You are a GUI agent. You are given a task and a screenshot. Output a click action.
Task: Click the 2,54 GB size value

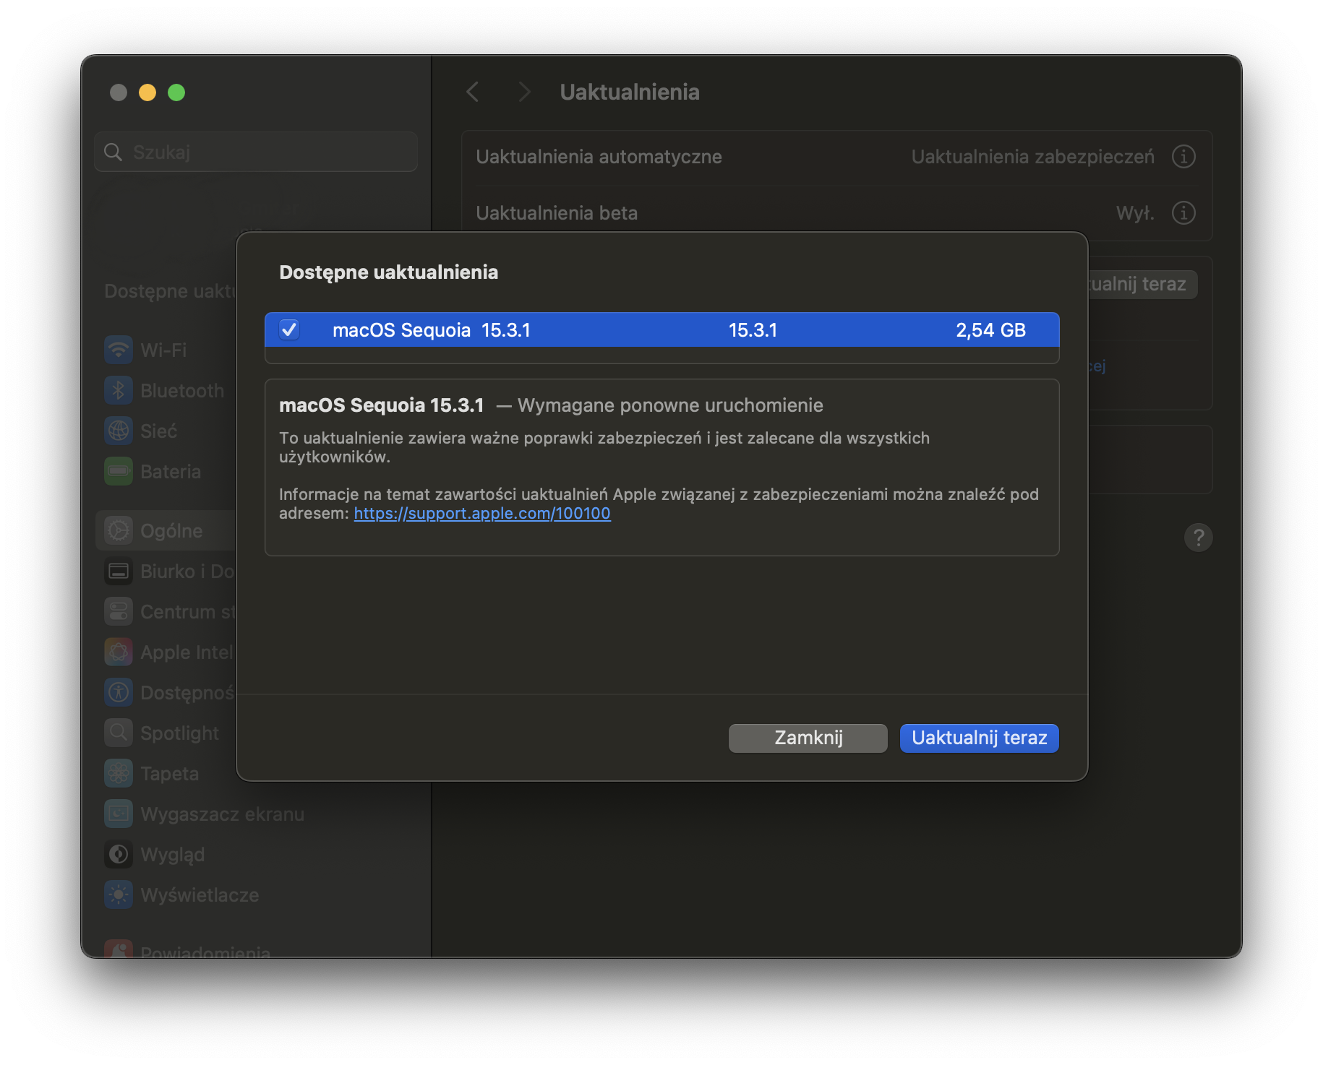point(990,330)
